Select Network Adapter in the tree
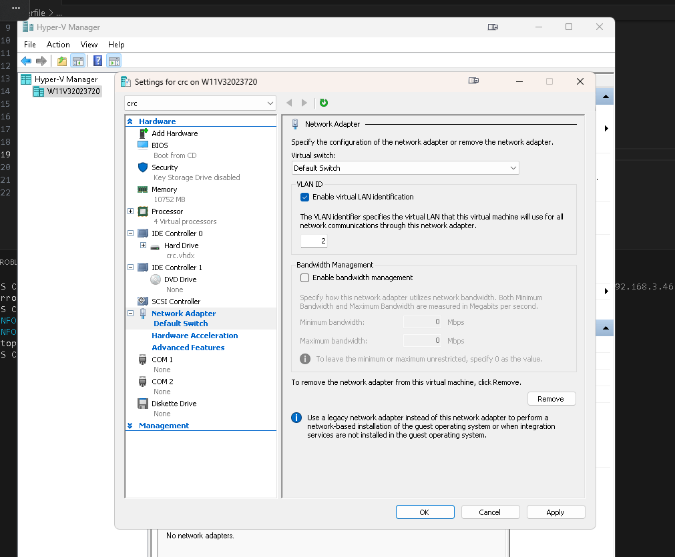Screen dimensions: 675x557 [184, 314]
